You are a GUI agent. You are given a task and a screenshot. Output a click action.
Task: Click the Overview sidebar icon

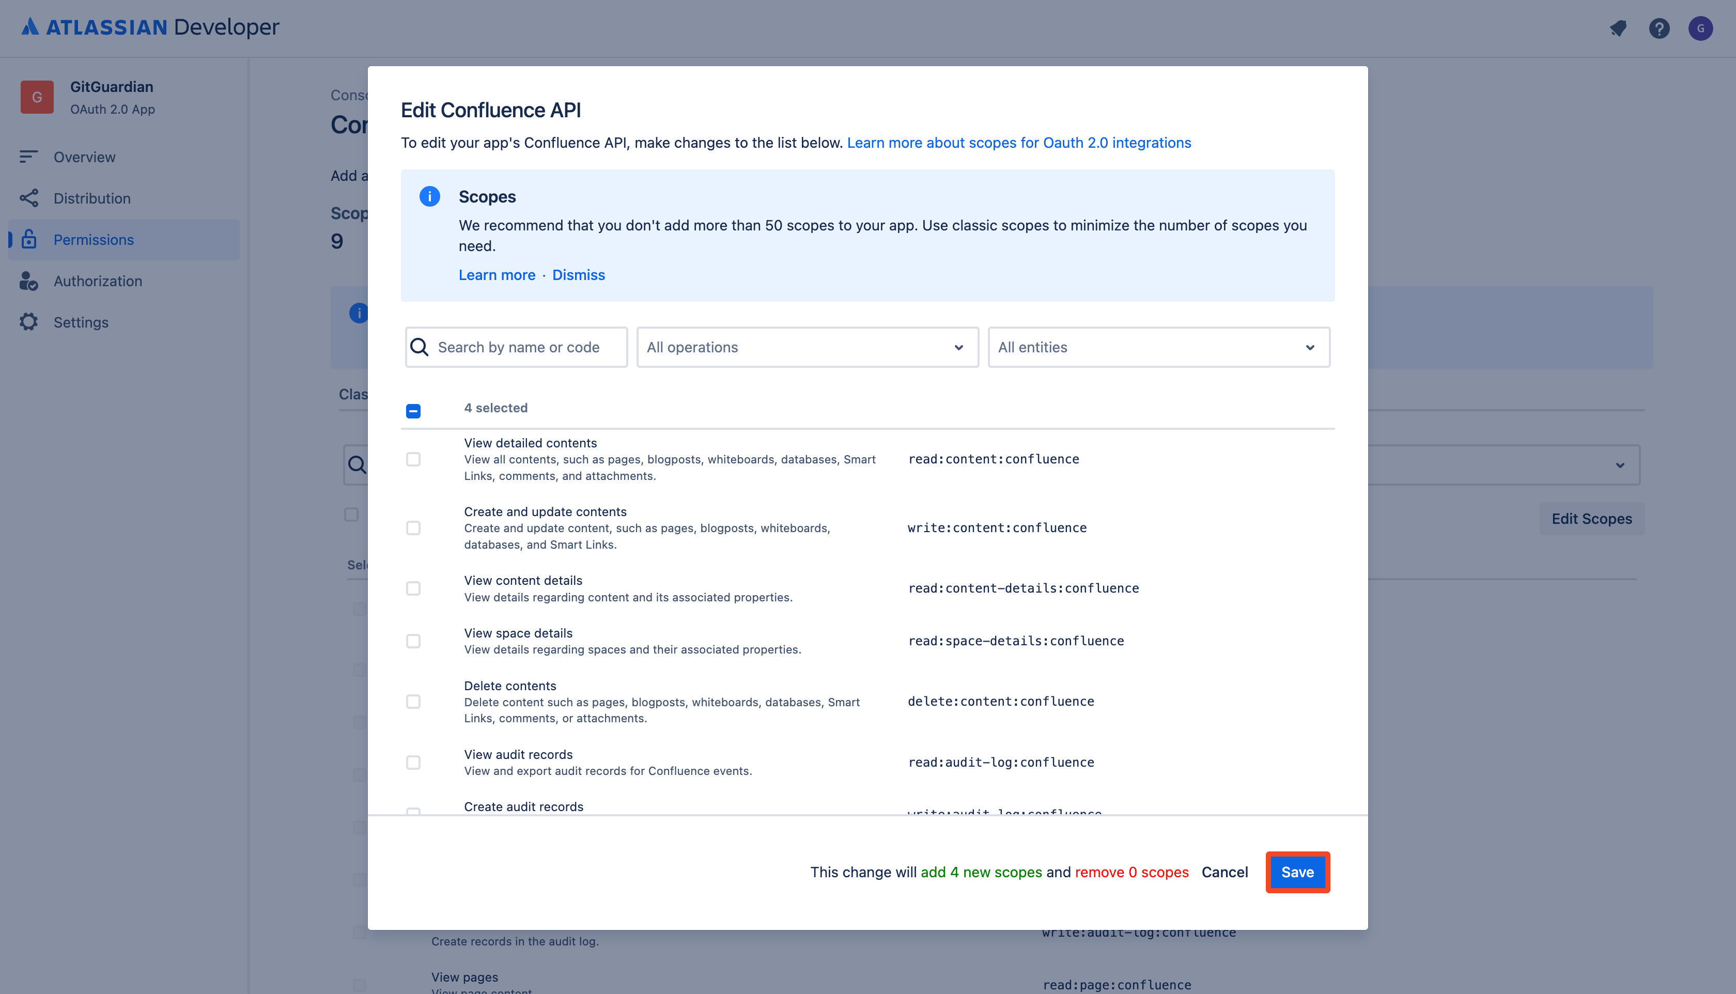tap(28, 157)
